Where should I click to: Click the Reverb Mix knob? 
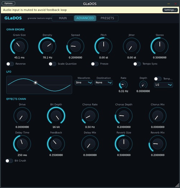tap(158, 144)
